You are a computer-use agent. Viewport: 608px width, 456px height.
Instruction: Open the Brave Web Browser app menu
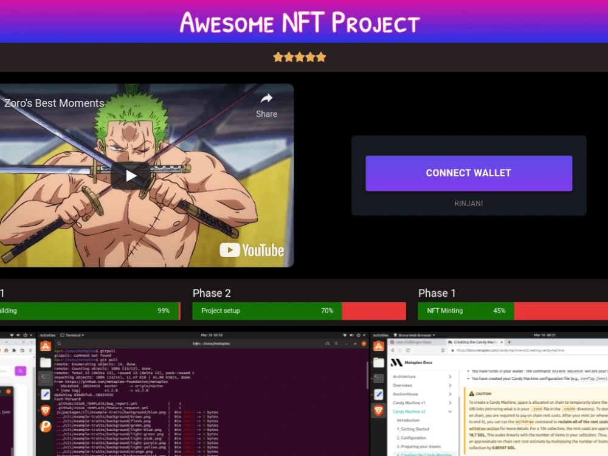[x=415, y=335]
